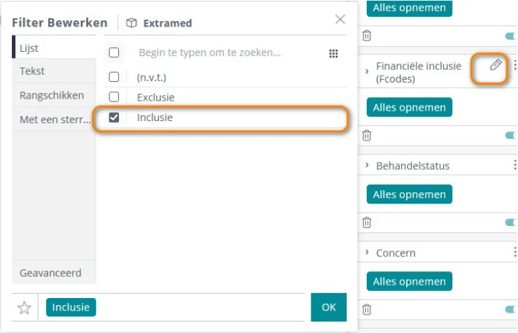Click the pencil edit icon for Financiële inclusie
Screen dimensions: 518x333
click(x=495, y=65)
